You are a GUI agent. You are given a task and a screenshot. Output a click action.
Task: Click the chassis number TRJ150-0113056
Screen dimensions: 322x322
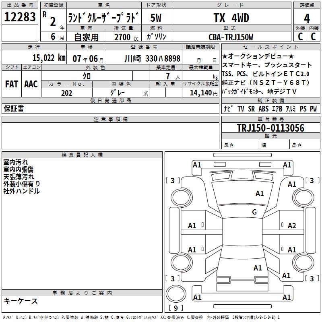pyautogui.click(x=270, y=128)
